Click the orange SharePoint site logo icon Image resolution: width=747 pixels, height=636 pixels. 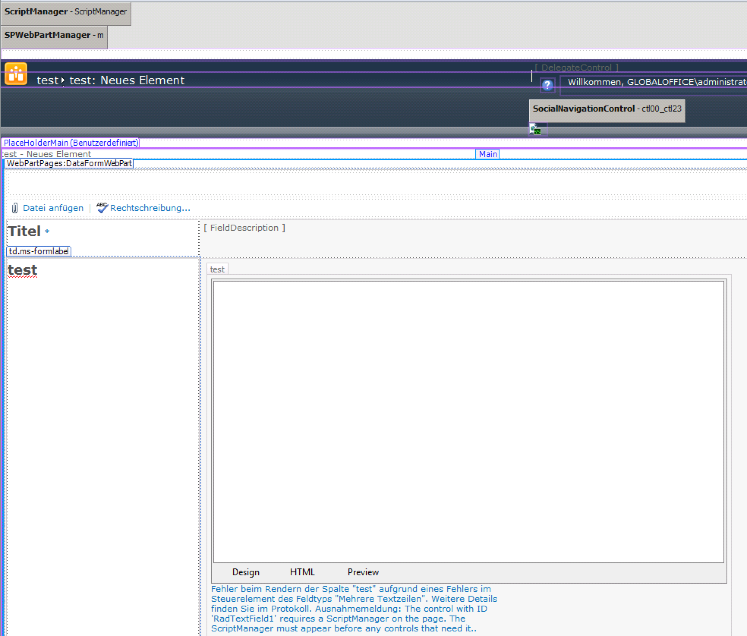[16, 74]
